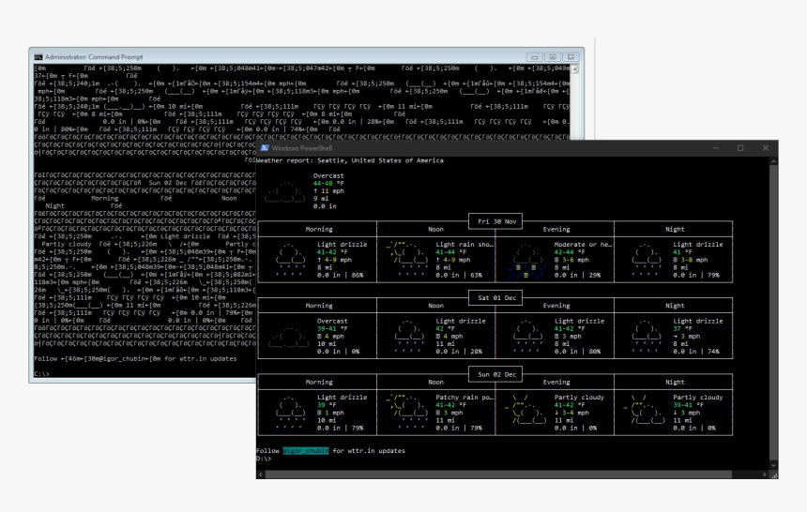The image size is (807, 512).
Task: Click 'Sun 02 Dec' text in Command Prompt
Action: tap(168, 183)
